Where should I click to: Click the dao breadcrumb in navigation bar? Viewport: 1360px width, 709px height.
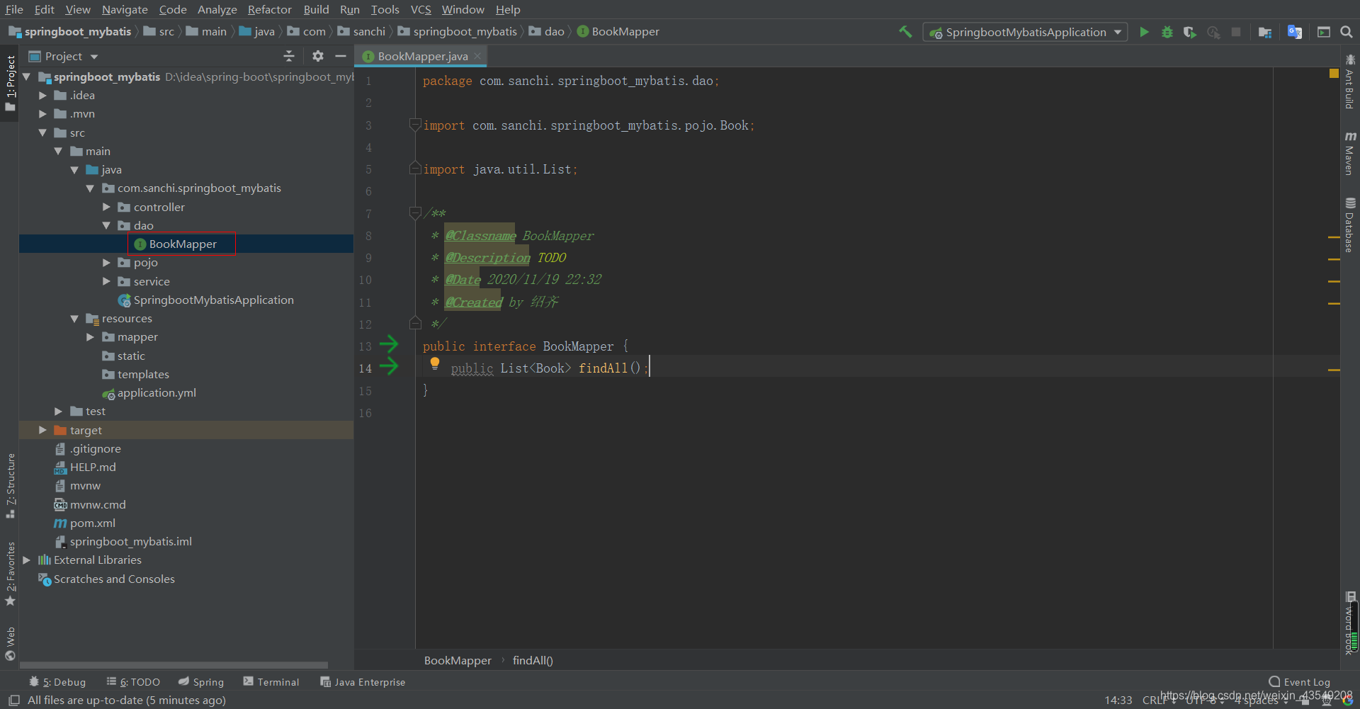547,31
